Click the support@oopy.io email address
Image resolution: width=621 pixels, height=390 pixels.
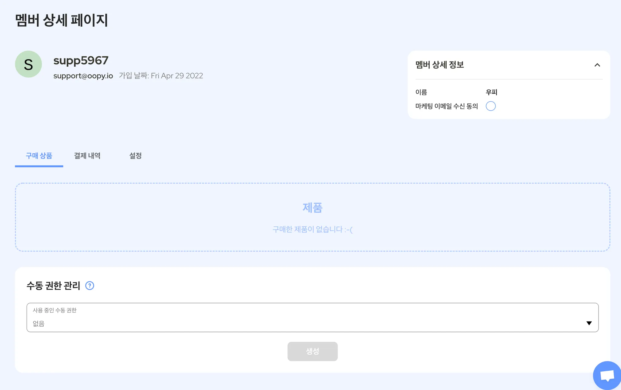pyautogui.click(x=83, y=76)
